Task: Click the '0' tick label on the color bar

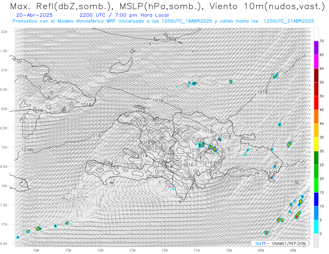Action: pos(321,234)
